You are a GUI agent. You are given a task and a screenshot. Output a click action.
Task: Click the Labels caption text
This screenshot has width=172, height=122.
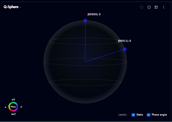[122, 115]
